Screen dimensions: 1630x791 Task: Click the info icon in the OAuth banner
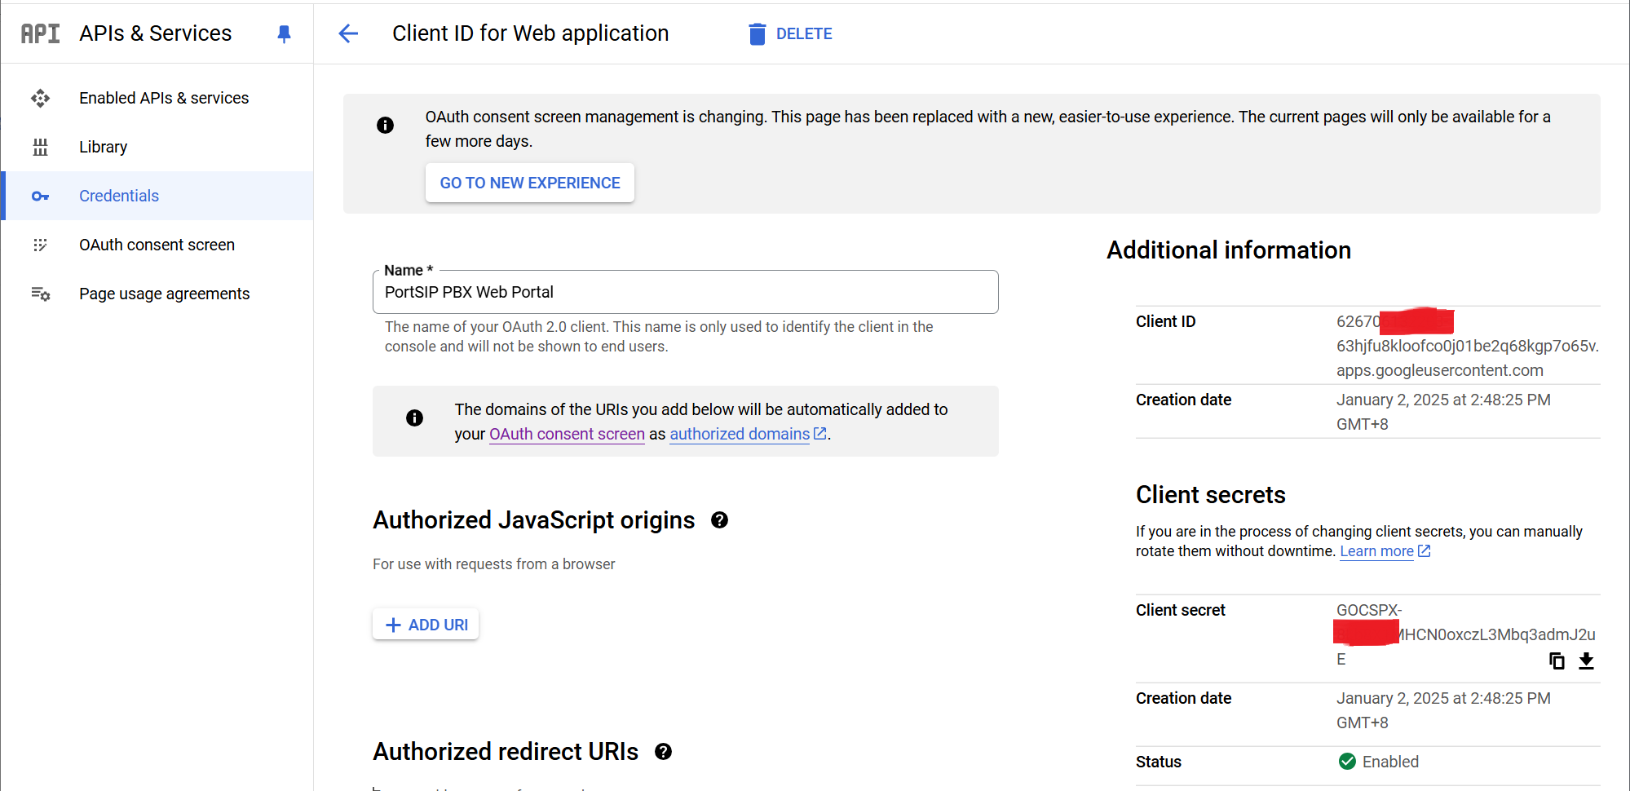click(x=385, y=125)
